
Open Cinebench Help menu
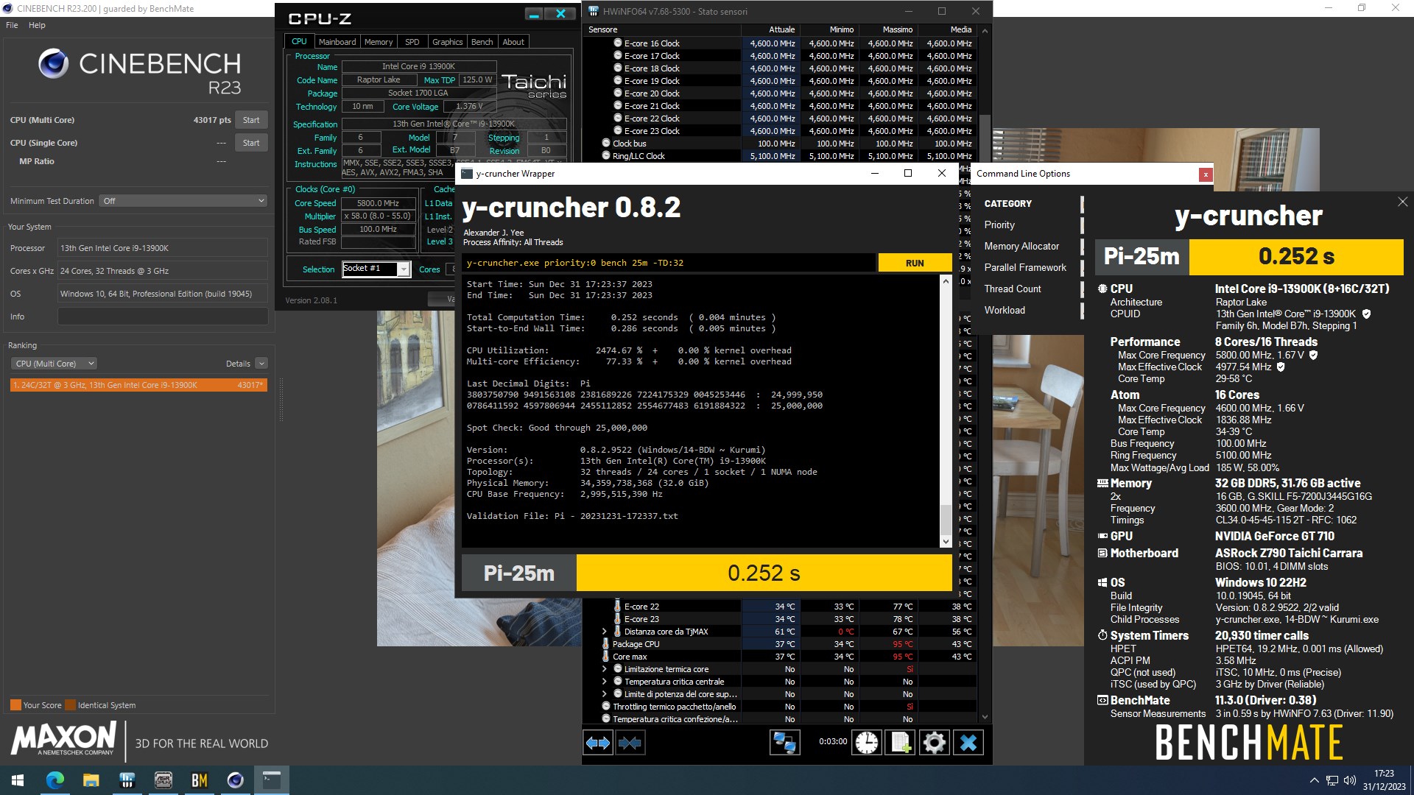[37, 25]
